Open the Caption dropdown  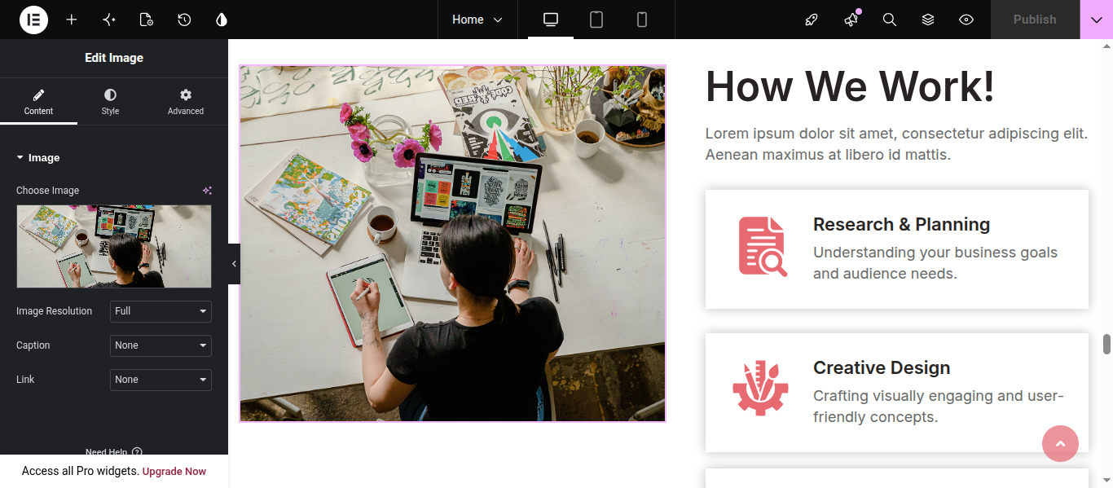click(161, 345)
